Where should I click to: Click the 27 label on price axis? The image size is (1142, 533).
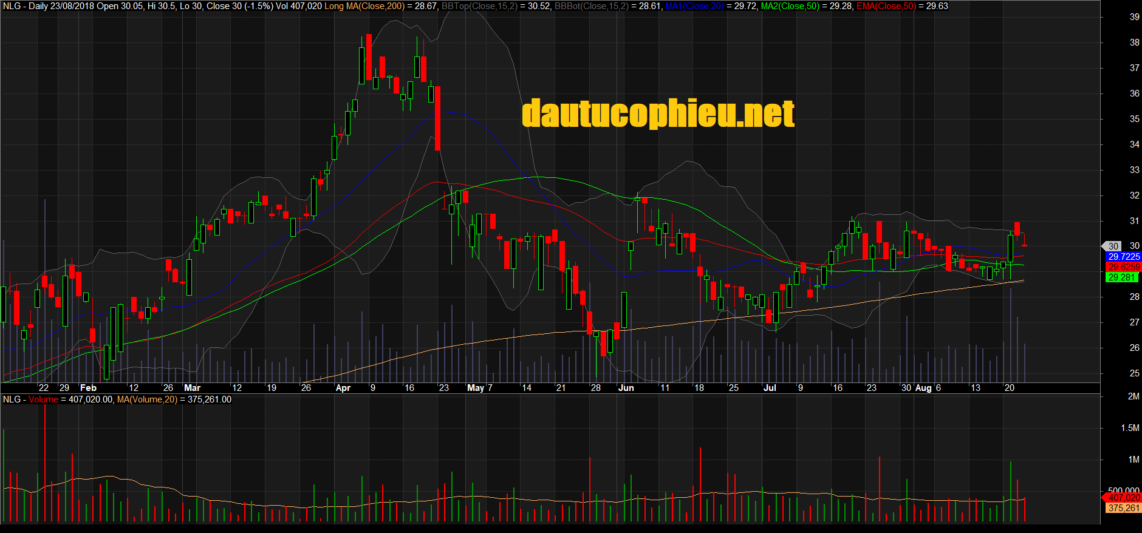(1134, 322)
